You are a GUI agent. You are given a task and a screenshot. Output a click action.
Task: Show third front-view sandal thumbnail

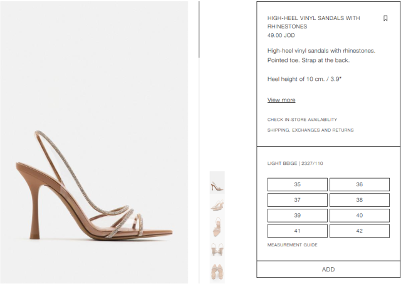tap(217, 228)
